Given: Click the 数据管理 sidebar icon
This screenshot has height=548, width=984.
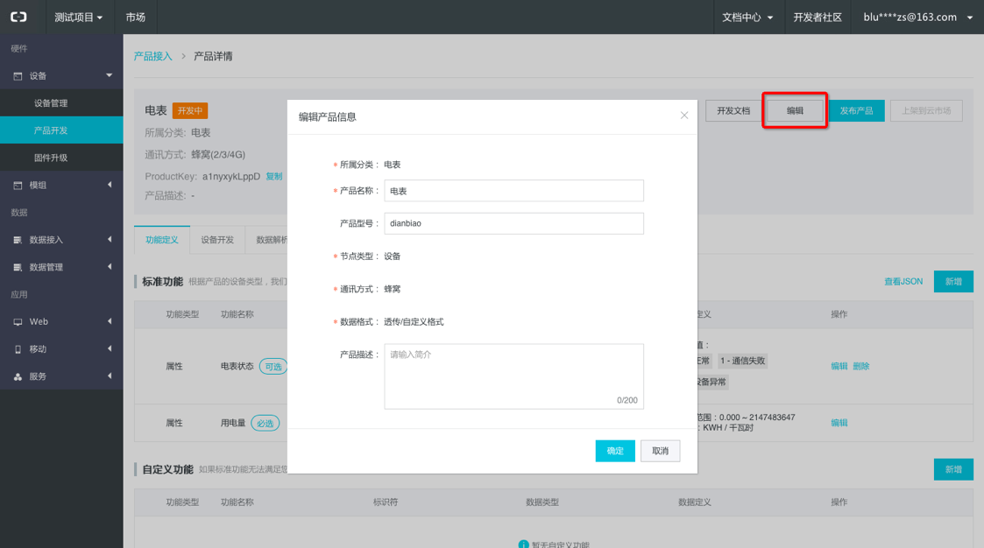Looking at the screenshot, I should coord(18,267).
